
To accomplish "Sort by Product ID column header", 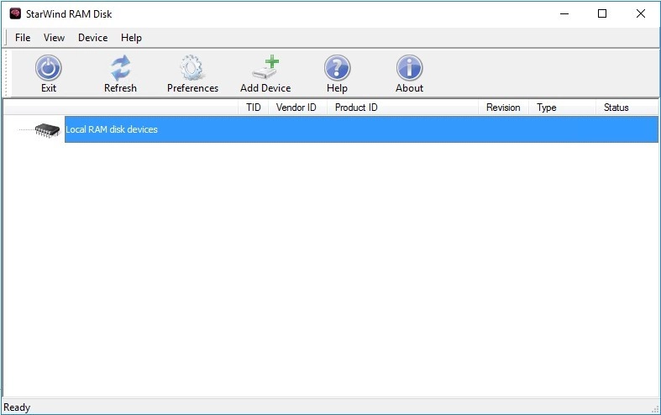I will (402, 108).
